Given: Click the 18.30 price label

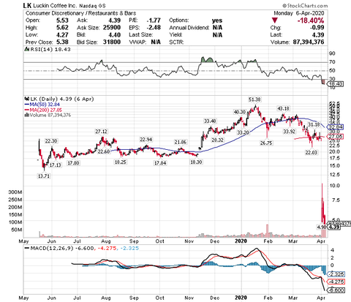Looking at the screenshot, I should pyautogui.click(x=196, y=162).
